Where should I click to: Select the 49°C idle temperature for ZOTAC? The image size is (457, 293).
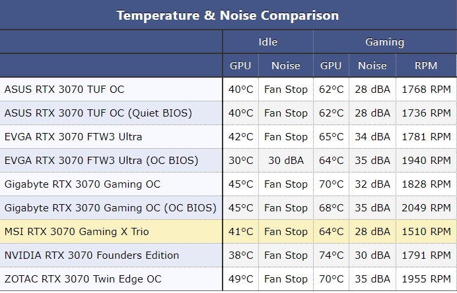click(x=240, y=279)
